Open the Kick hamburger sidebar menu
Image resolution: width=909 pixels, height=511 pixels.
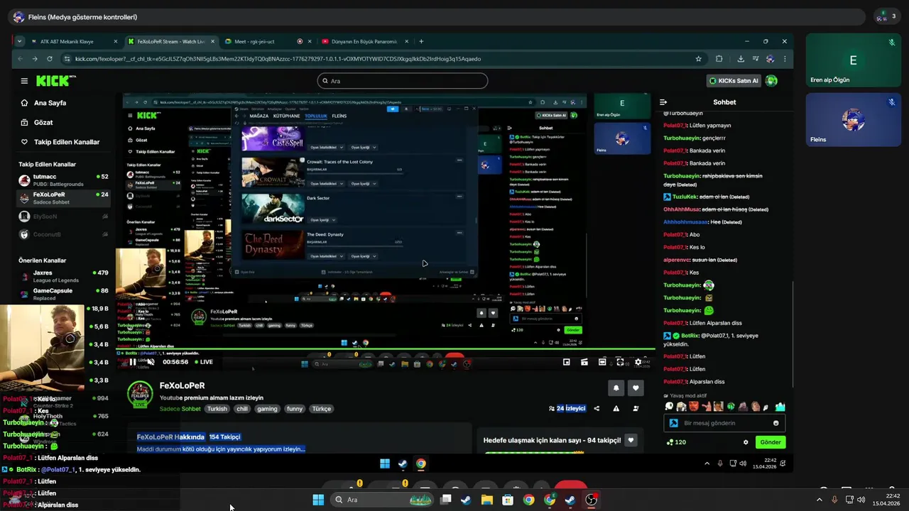[24, 81]
